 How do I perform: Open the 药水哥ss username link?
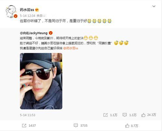click(27, 10)
